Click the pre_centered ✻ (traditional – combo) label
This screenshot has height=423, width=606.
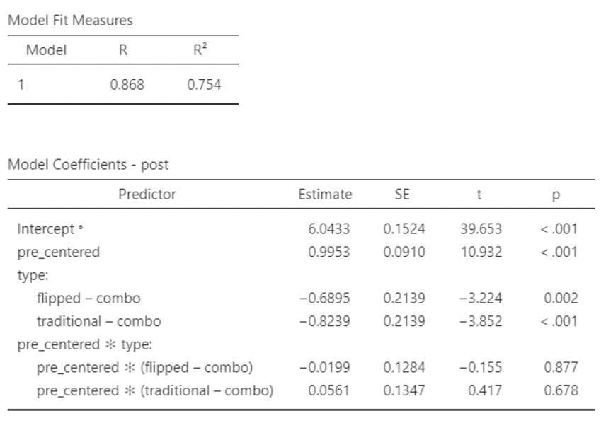(156, 390)
